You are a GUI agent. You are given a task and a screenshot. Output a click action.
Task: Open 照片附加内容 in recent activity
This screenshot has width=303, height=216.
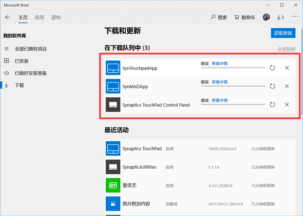[200, 204]
